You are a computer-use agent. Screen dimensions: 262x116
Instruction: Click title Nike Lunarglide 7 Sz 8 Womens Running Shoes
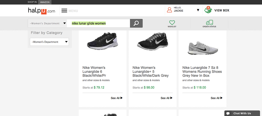coord(202,72)
